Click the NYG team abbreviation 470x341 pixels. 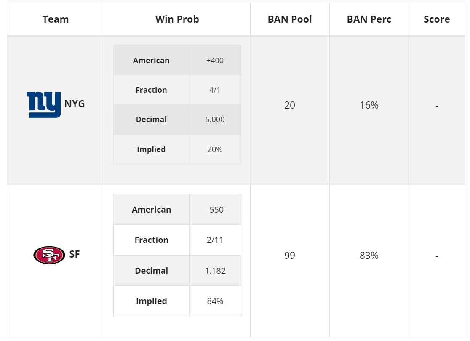click(x=75, y=104)
